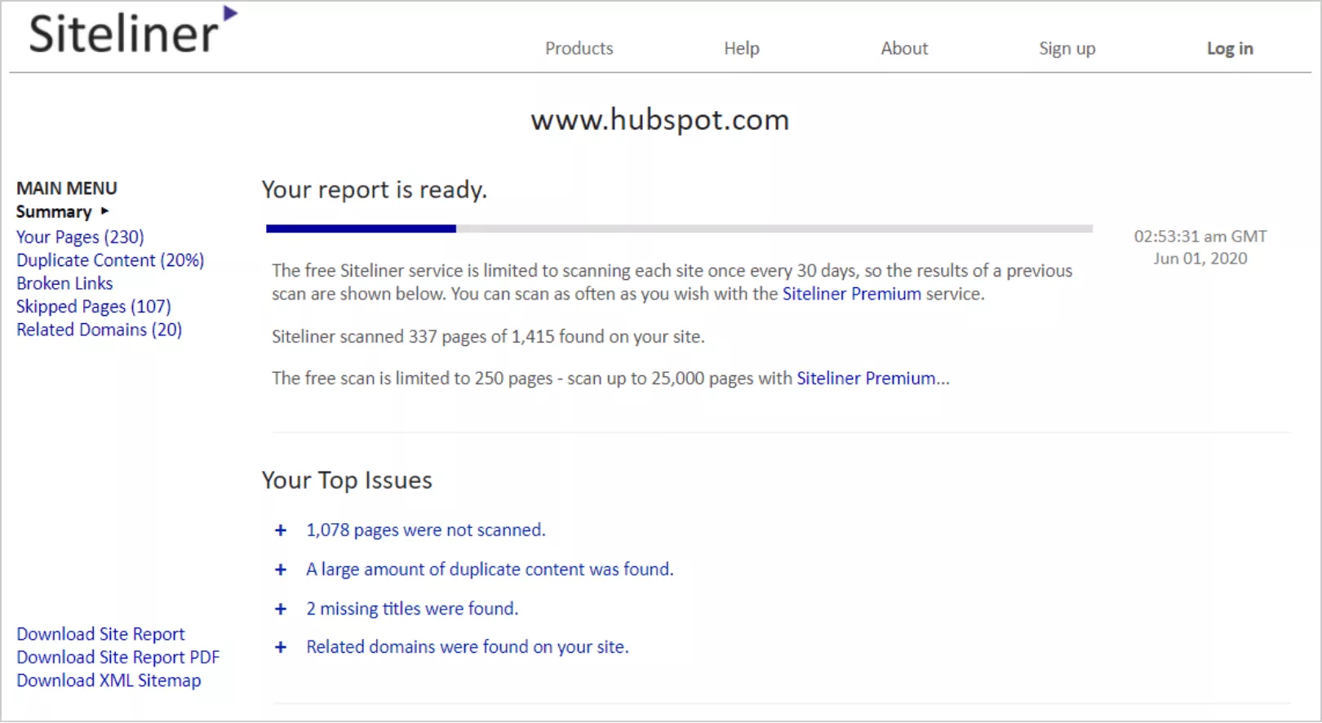Viewport: 1322px width, 723px height.
Task: Follow Siteliner Premium link after "25,000 pages with"
Action: pyautogui.click(x=866, y=378)
